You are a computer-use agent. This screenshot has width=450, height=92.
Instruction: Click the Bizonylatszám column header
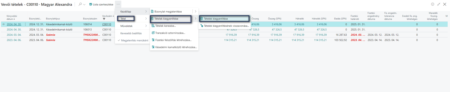tap(90, 19)
